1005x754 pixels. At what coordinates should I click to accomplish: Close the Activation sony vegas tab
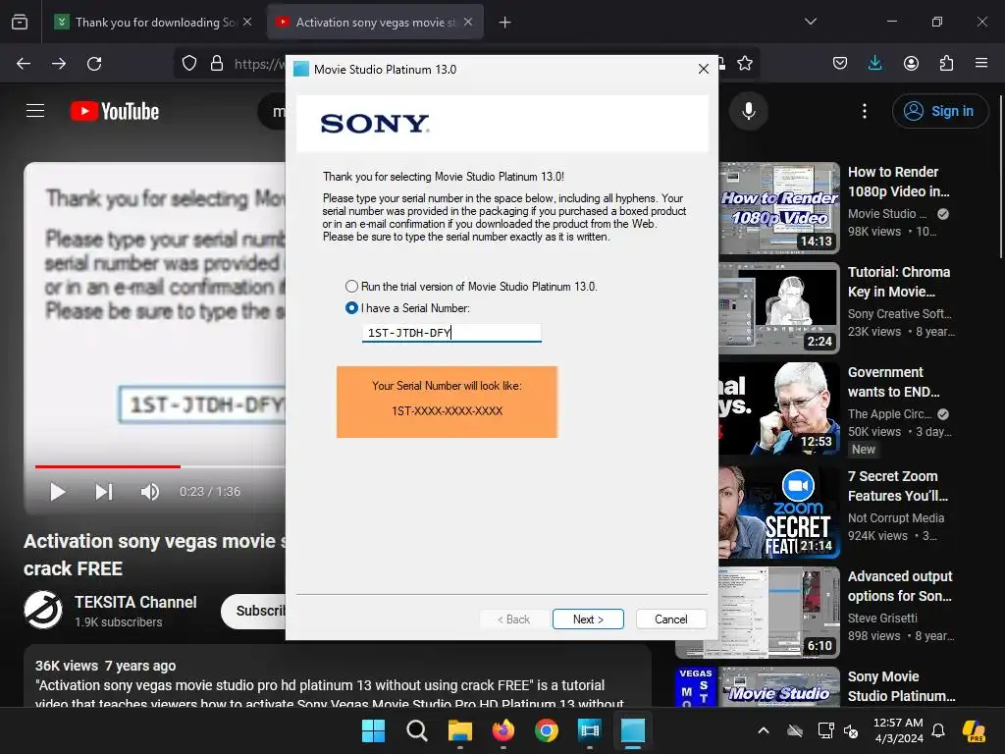[468, 22]
